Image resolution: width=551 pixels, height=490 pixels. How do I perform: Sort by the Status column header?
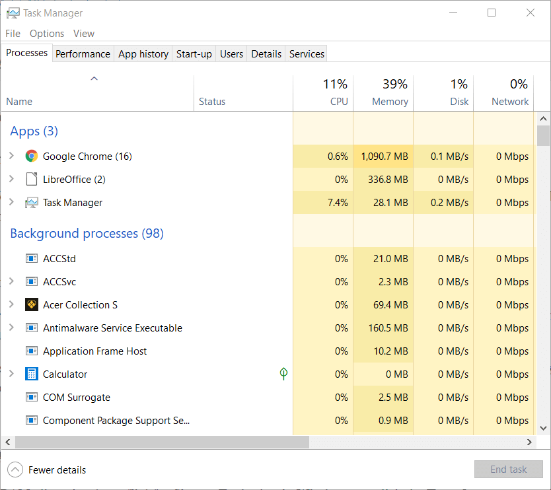click(243, 93)
